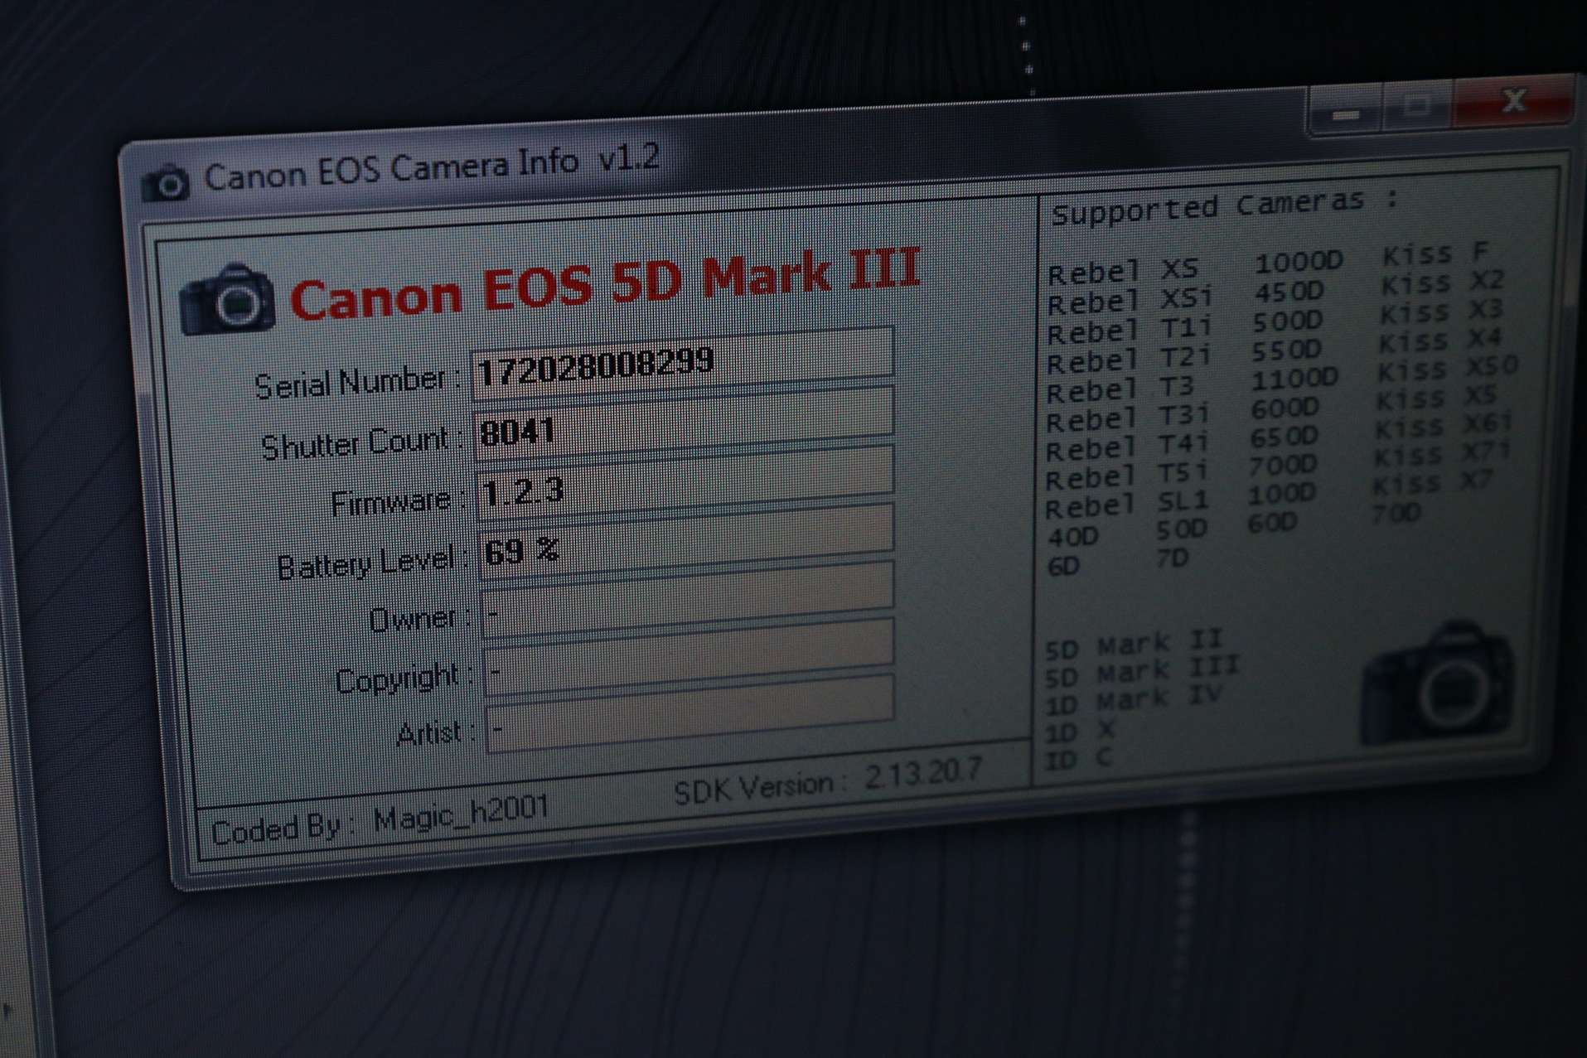Image resolution: width=1587 pixels, height=1058 pixels.
Task: Click the Kiss X5 entry
Action: click(x=1437, y=398)
